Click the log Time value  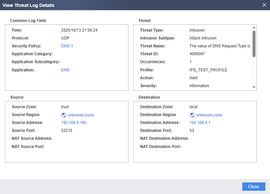(x=79, y=30)
